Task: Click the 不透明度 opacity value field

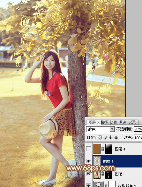Action: pyautogui.click(x=138, y=129)
